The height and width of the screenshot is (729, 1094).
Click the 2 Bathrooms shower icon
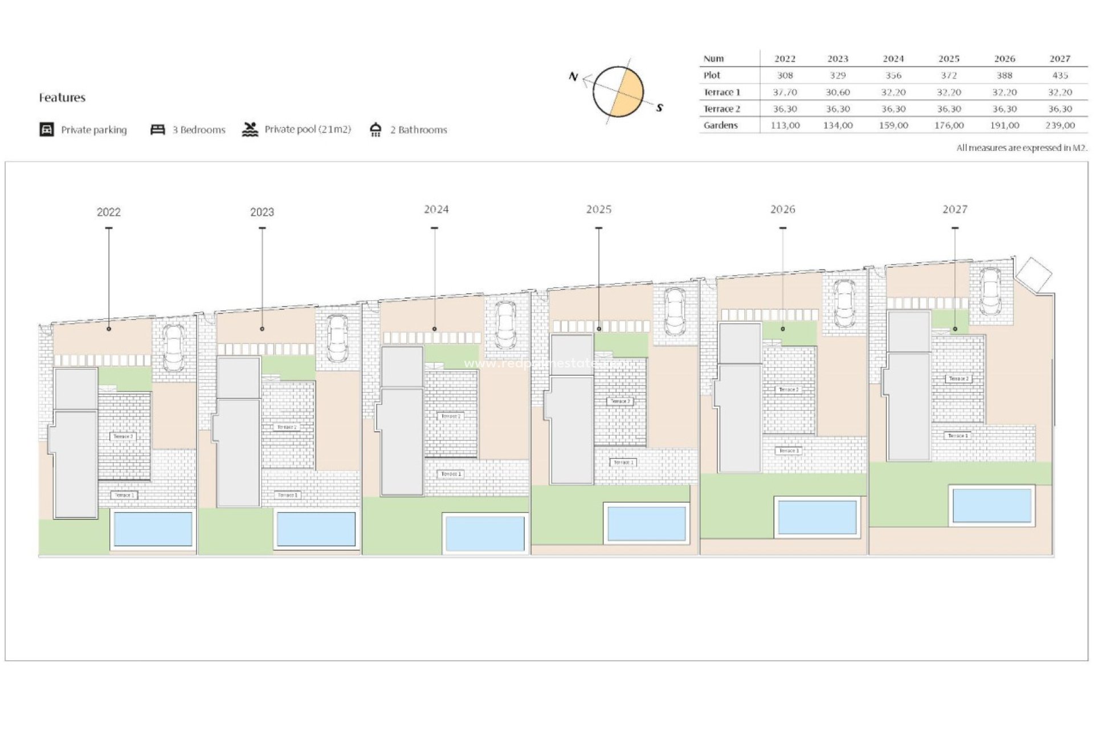point(375,130)
